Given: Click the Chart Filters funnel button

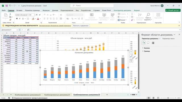Looking at the screenshot, I should coord(131,61).
